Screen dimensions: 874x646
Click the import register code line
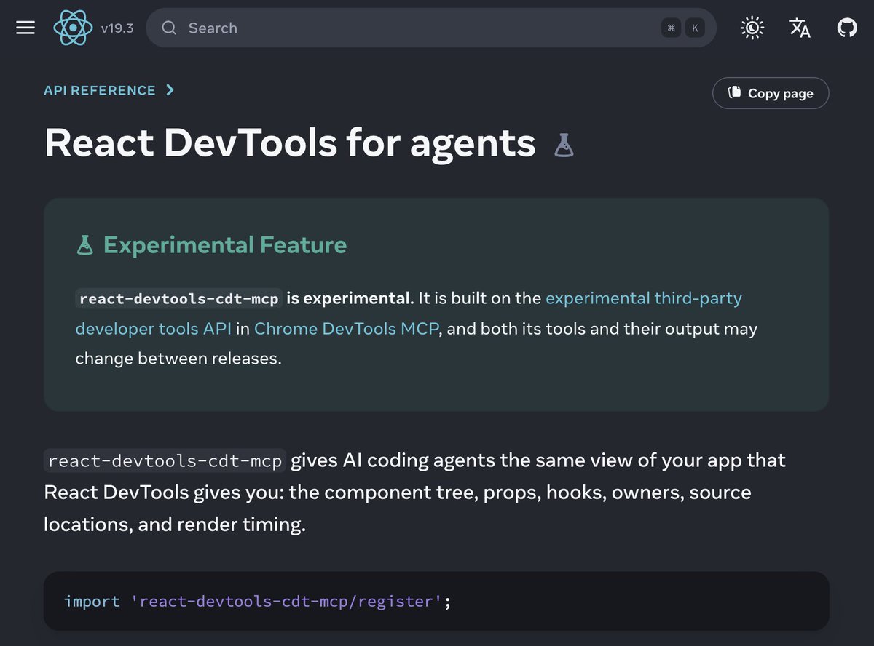[x=258, y=602]
